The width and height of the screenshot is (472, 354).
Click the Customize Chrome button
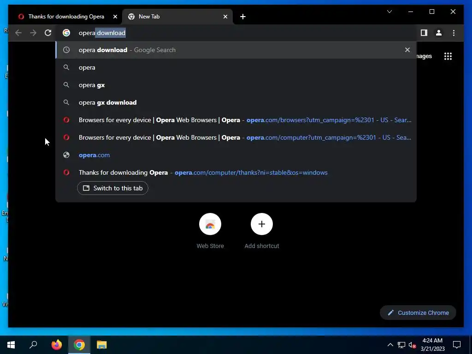418,313
